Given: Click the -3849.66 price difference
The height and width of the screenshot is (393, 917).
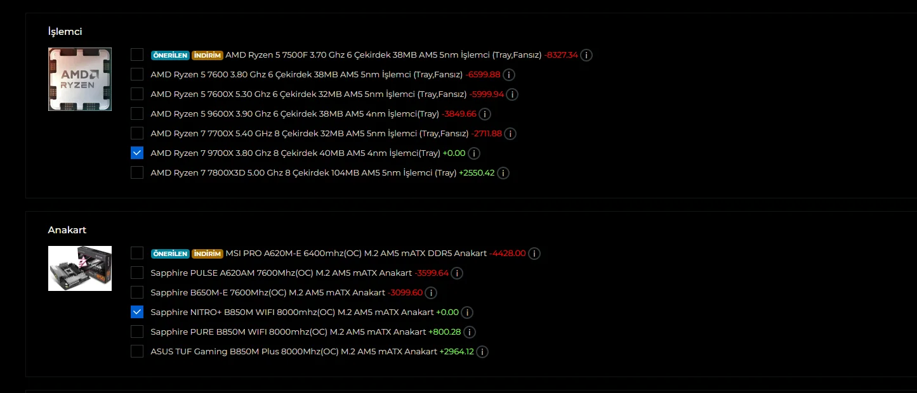Looking at the screenshot, I should click(x=459, y=114).
